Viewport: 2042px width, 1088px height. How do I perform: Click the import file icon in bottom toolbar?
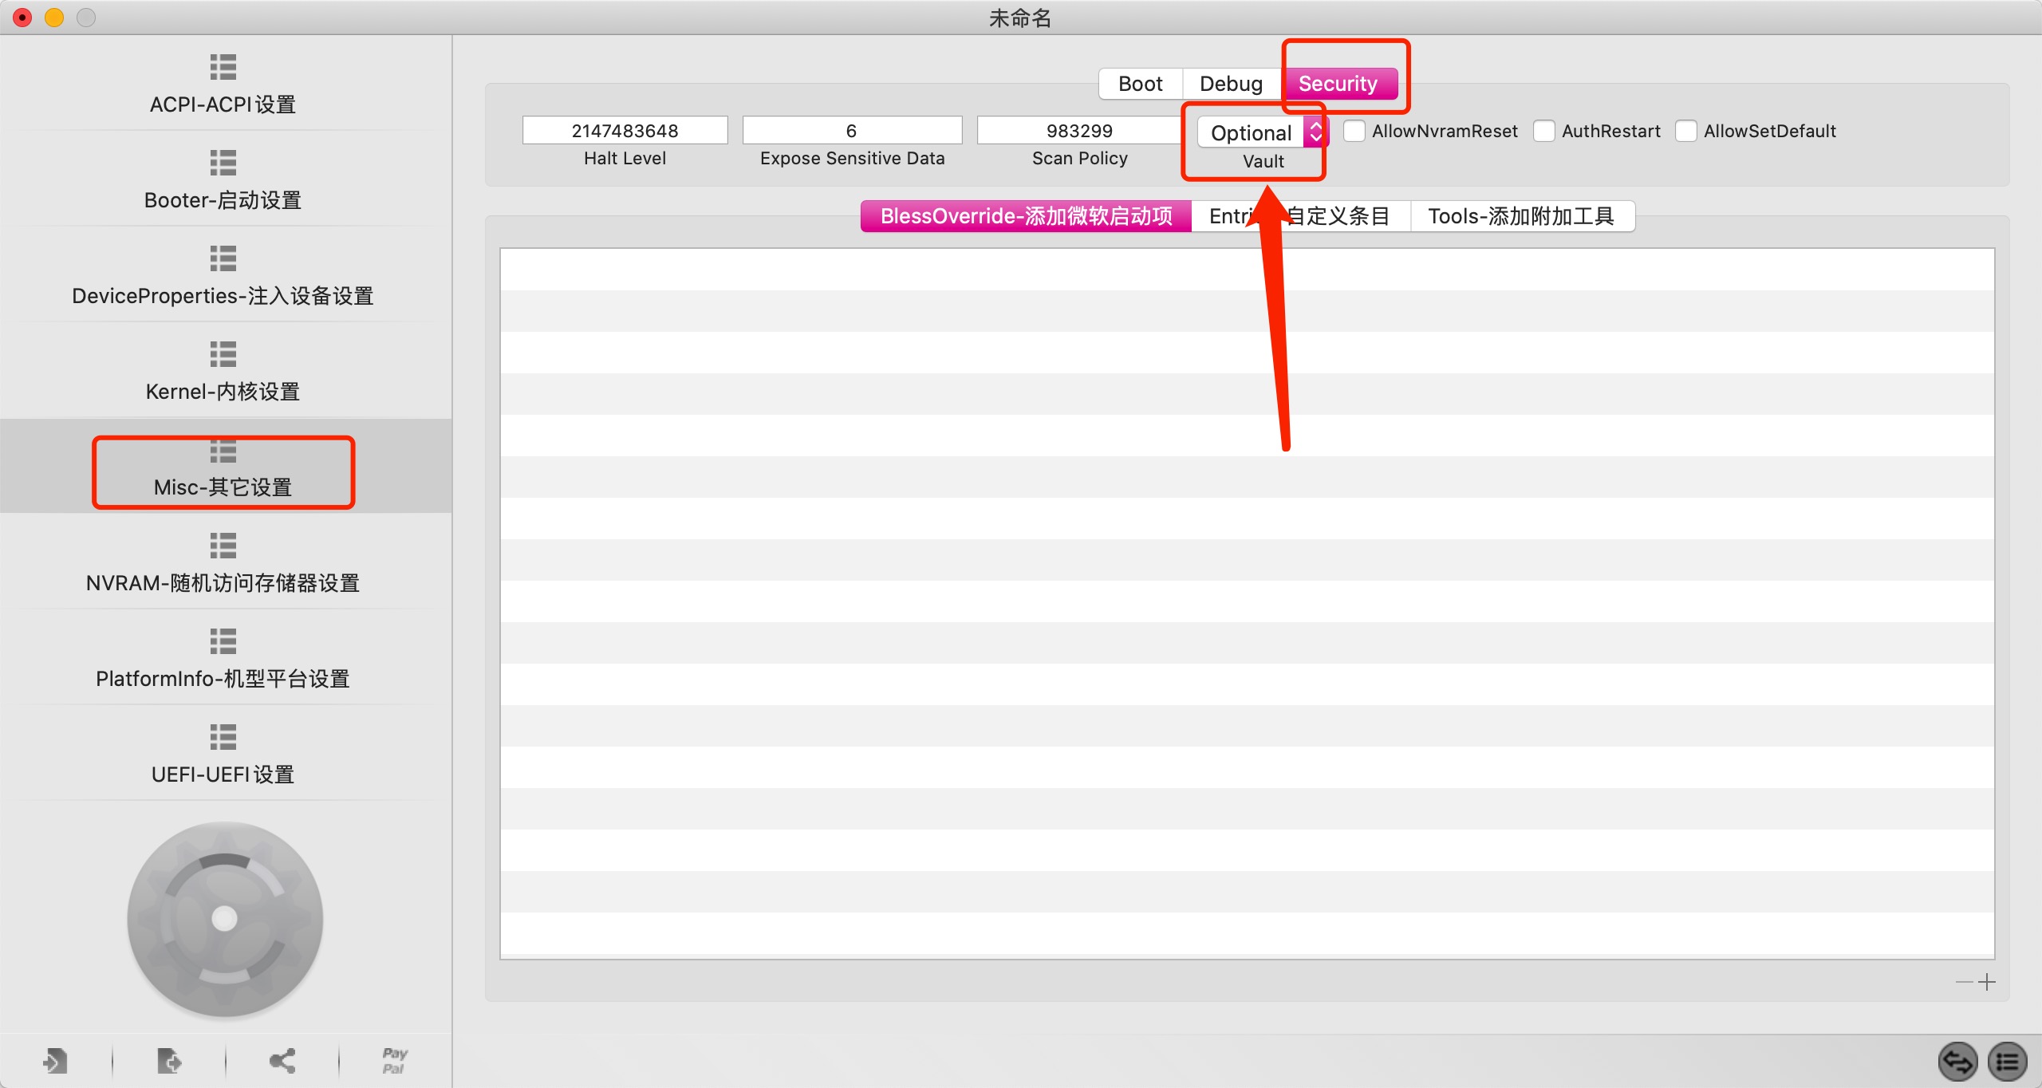coord(55,1061)
